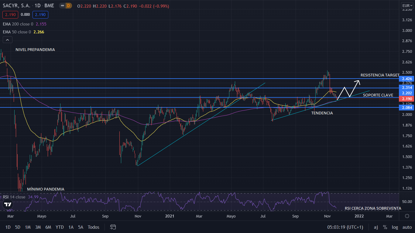Click the market status indicator beside BME

tap(62, 6)
